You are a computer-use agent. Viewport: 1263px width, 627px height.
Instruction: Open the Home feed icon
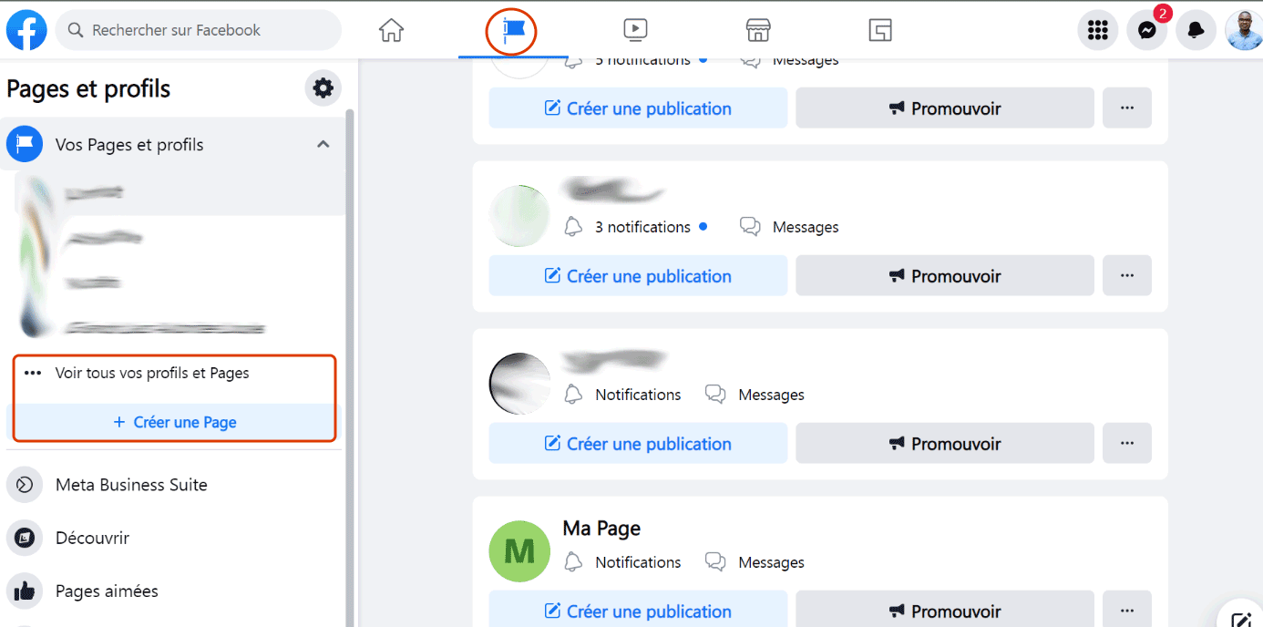(391, 30)
